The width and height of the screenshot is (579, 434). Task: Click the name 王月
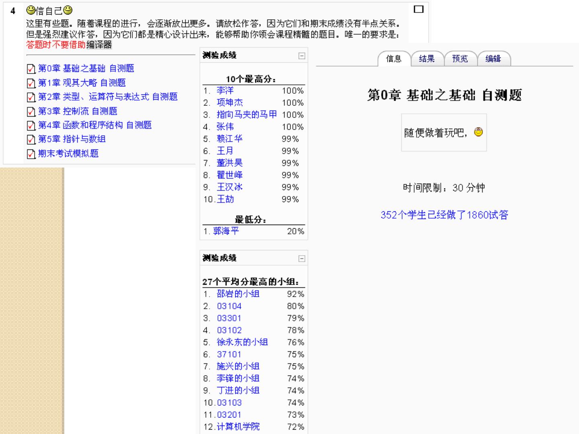pyautogui.click(x=225, y=151)
